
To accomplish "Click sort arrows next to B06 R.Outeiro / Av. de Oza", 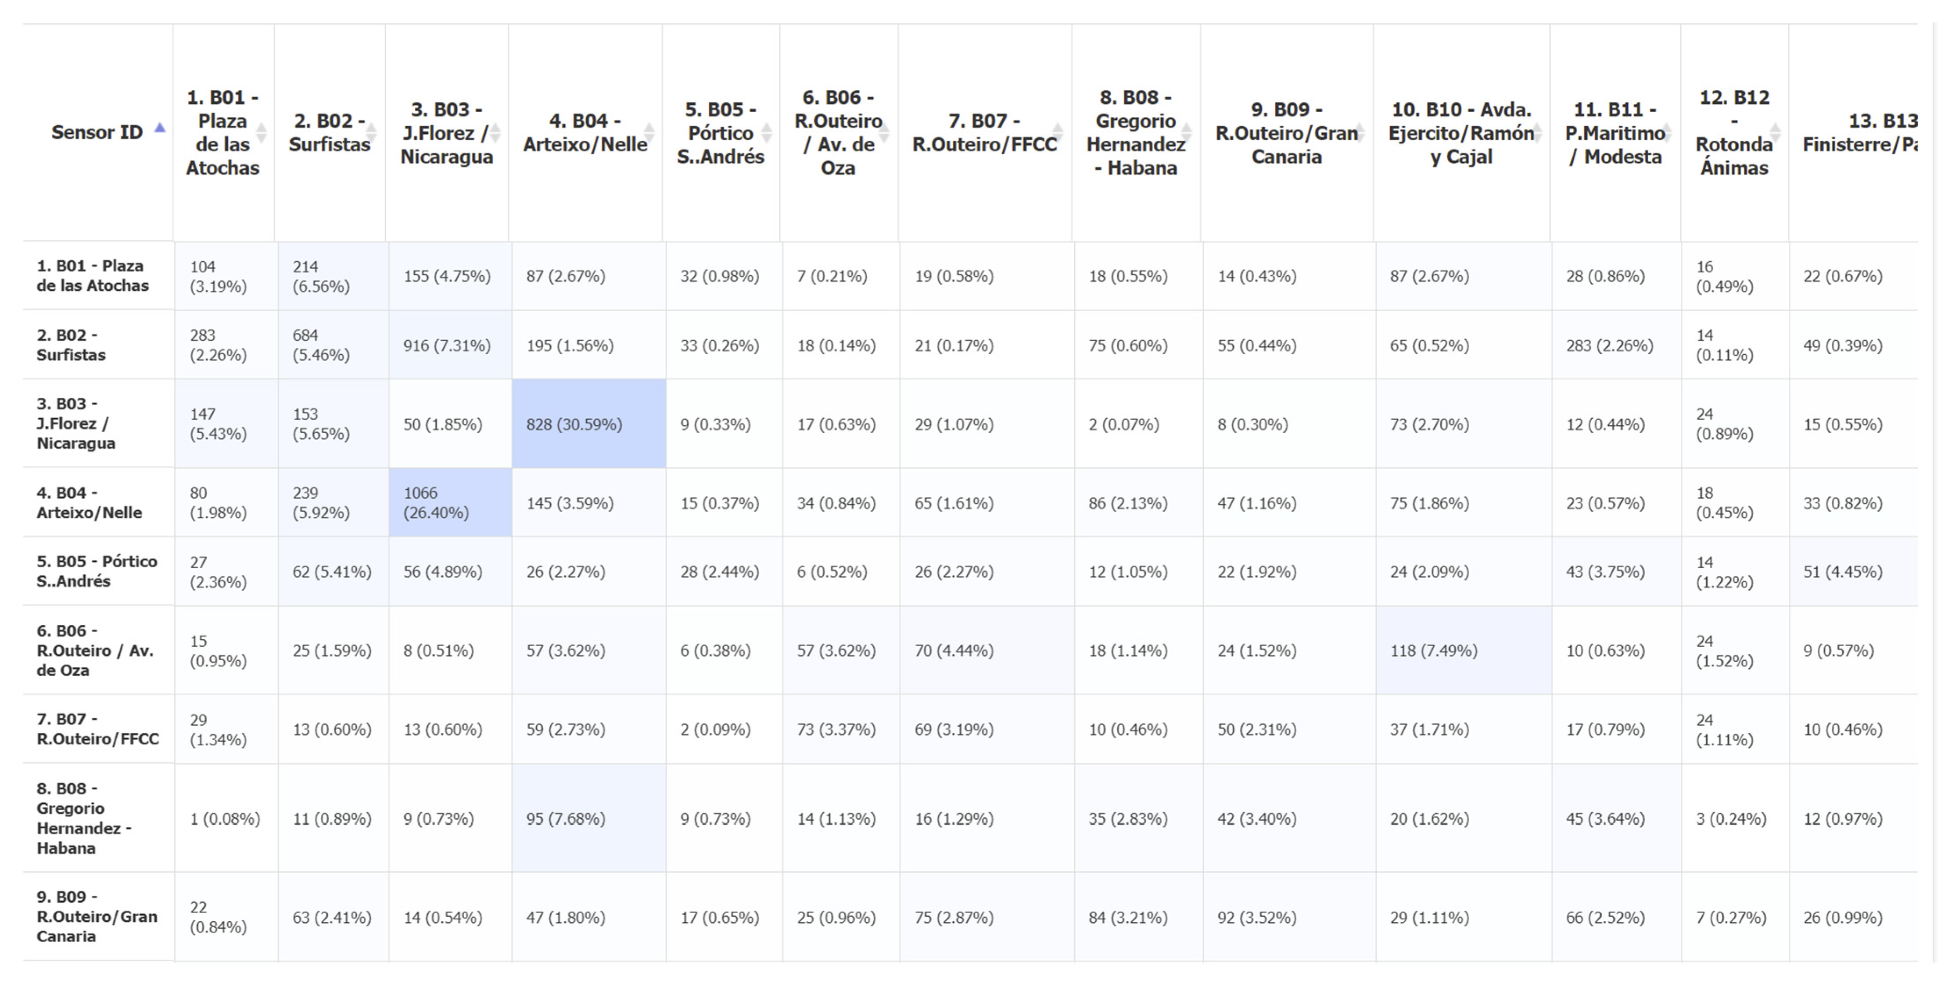I will pyautogui.click(x=884, y=132).
